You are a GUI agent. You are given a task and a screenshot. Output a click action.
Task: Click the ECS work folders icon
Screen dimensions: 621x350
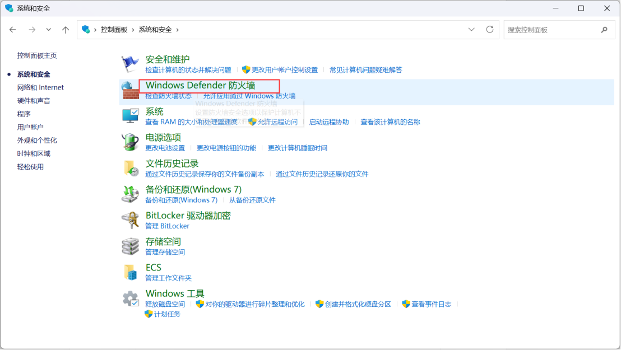coord(130,272)
